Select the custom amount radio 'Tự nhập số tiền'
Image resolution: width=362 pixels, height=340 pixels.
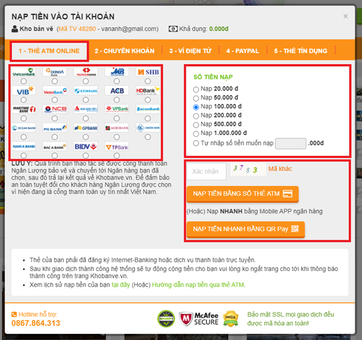click(x=196, y=143)
